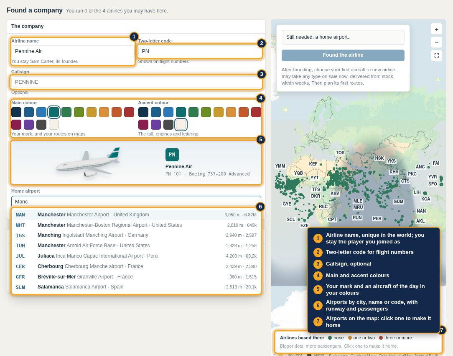
Task: Click the GUM airport label on map
Action: (398, 201)
